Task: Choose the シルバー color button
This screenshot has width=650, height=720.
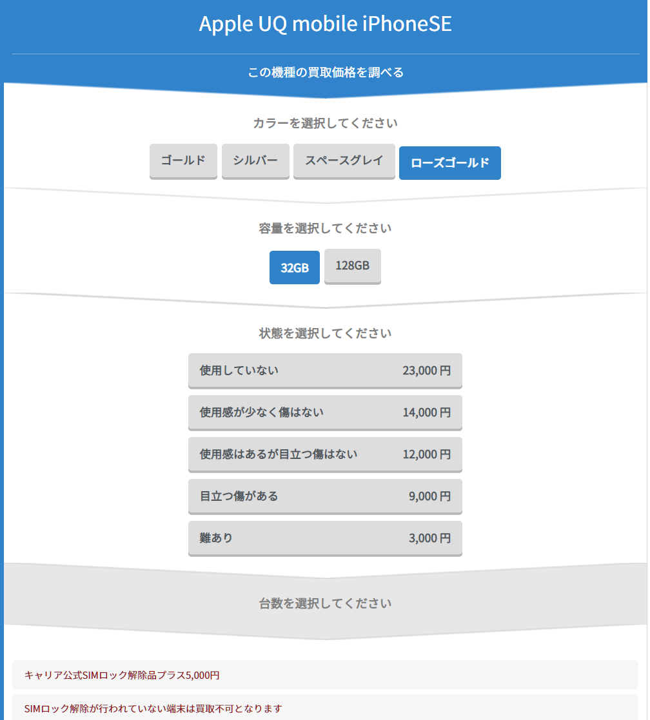Action: click(x=255, y=161)
